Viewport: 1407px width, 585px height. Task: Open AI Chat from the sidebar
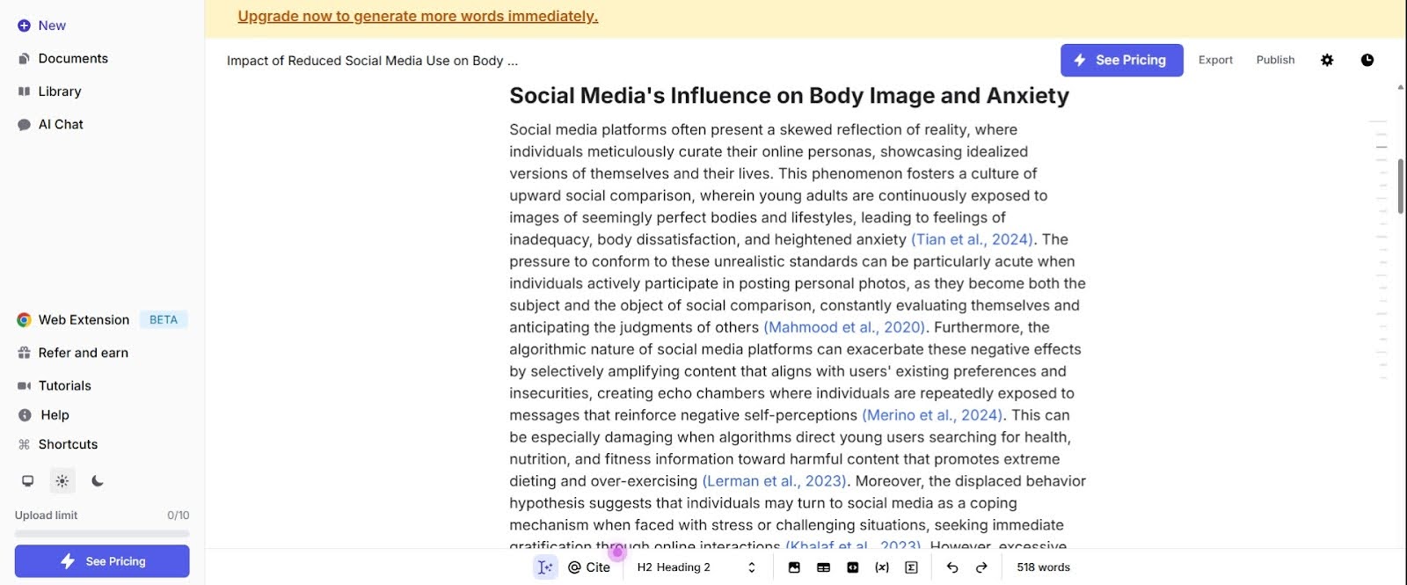point(61,124)
